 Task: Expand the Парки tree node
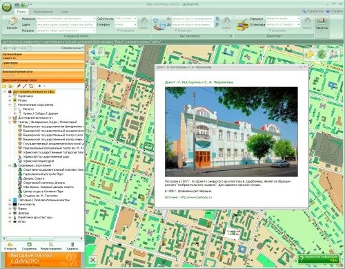click(x=10, y=209)
